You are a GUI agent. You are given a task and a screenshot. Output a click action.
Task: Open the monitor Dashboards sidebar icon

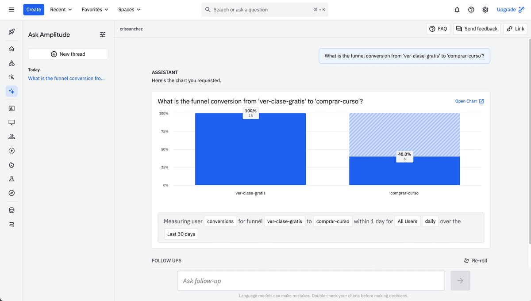click(12, 122)
